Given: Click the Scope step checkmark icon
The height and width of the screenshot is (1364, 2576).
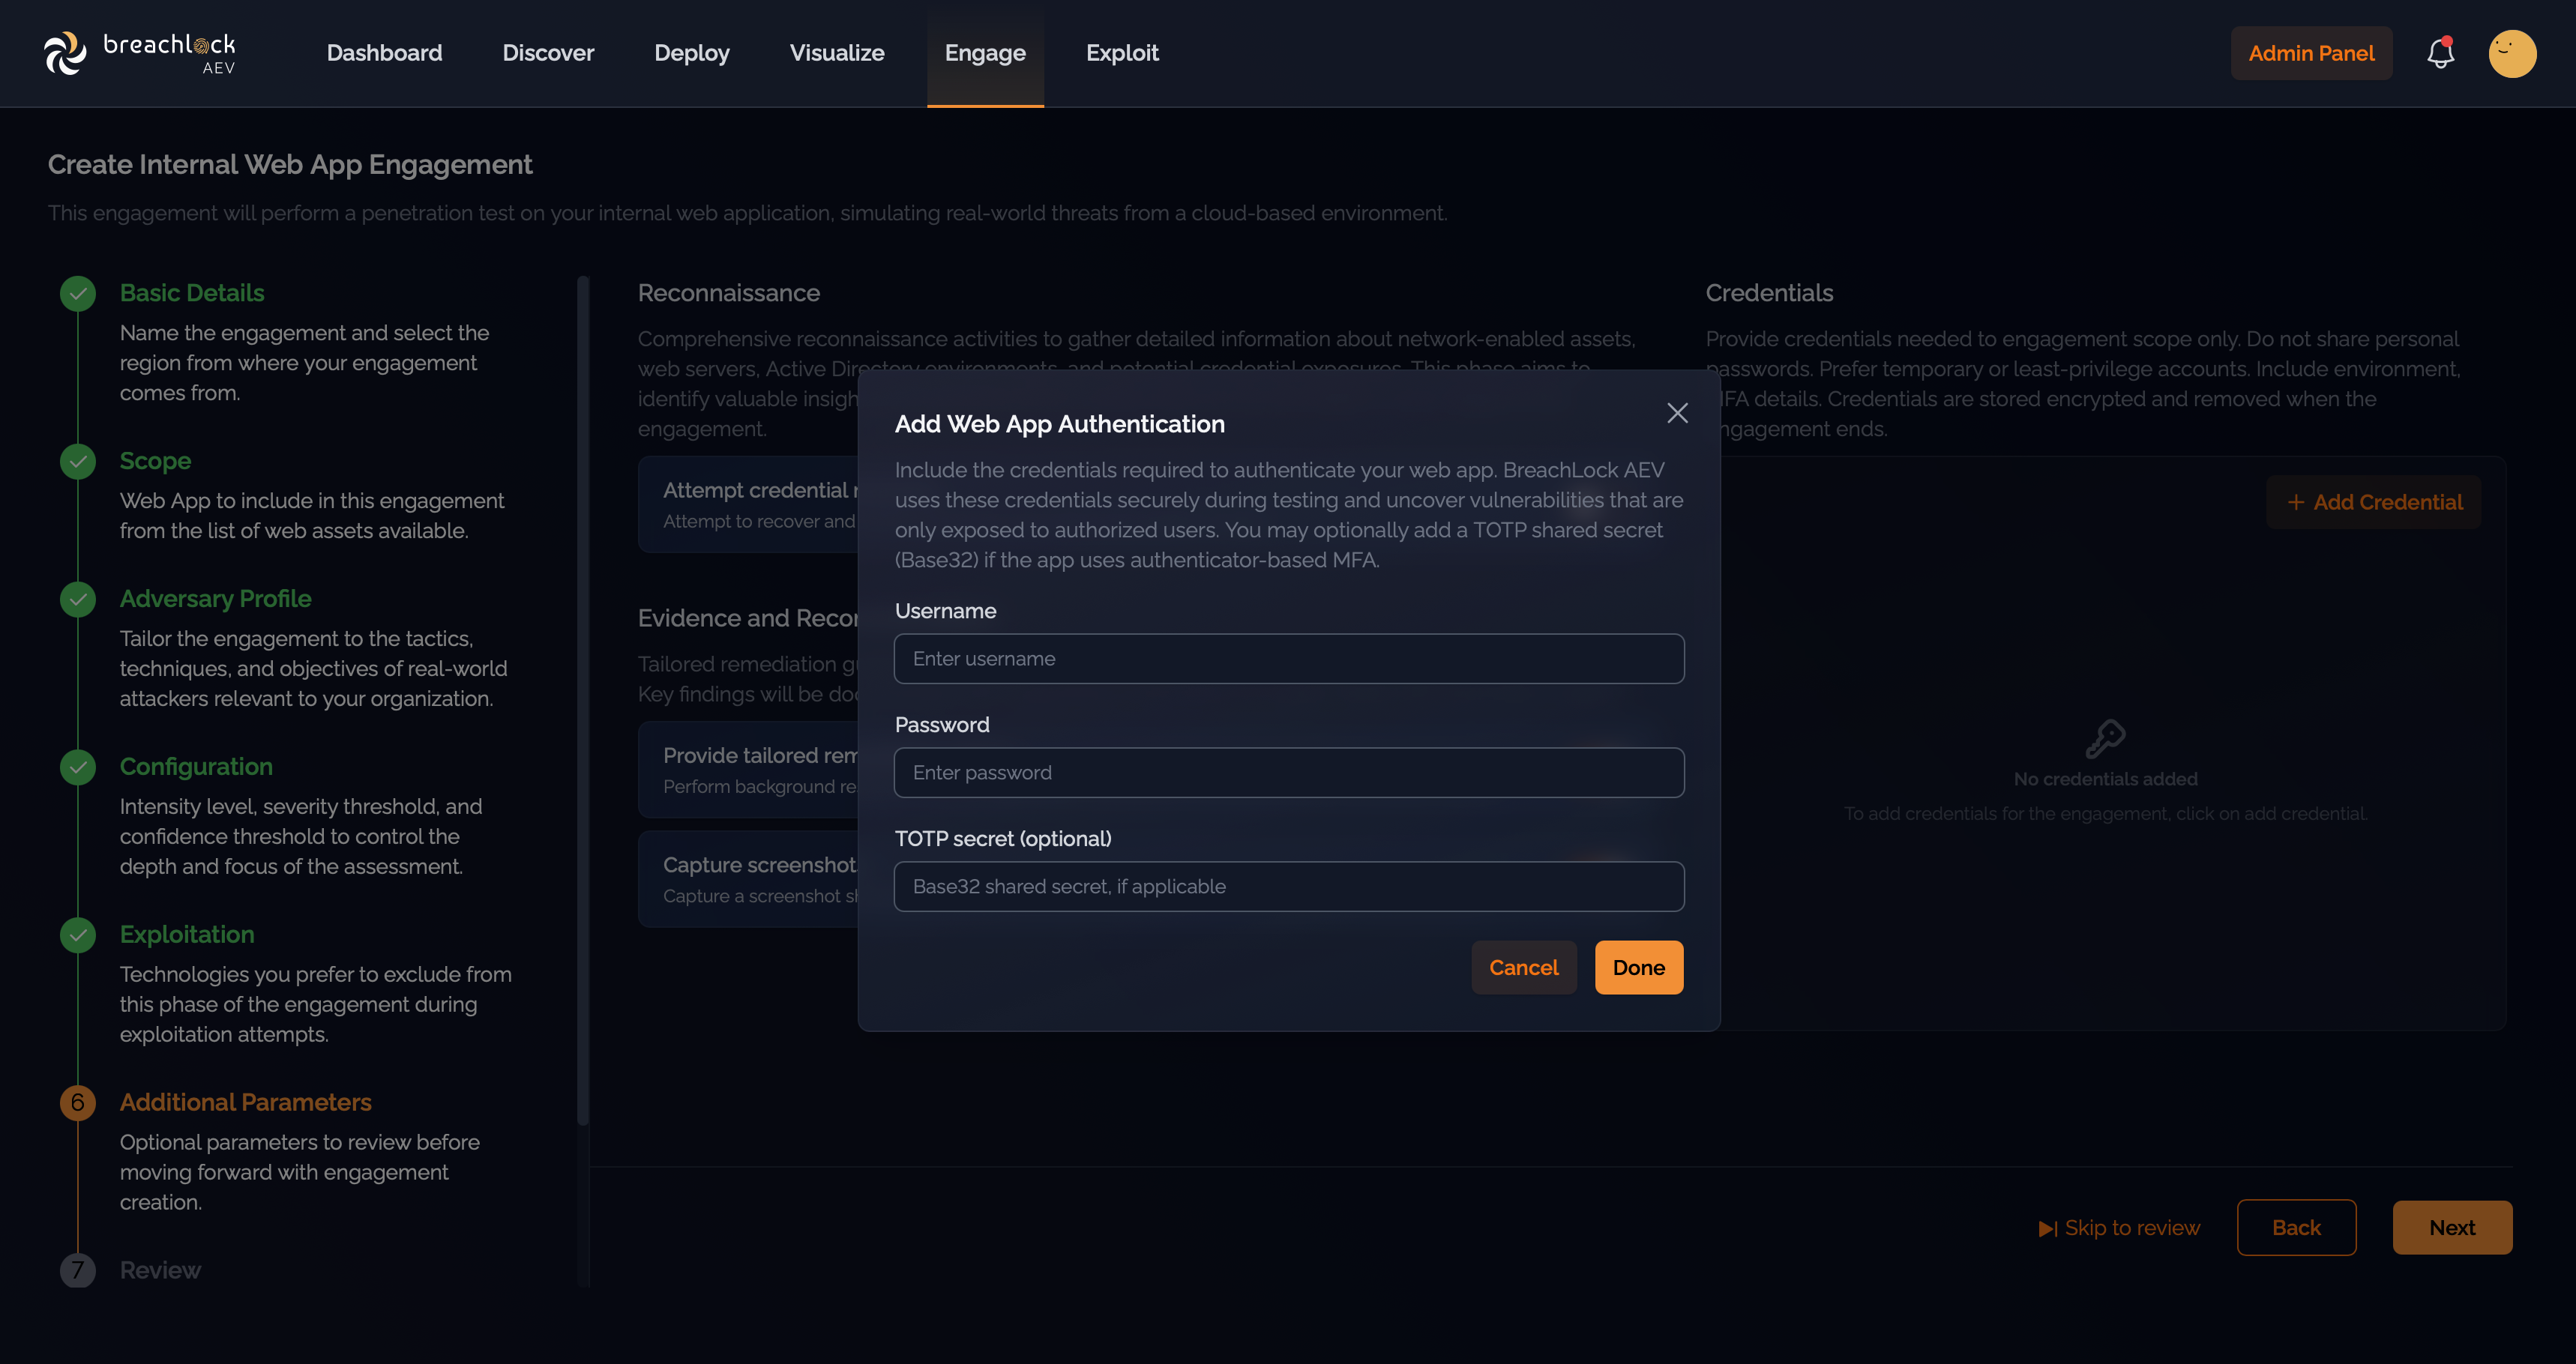Looking at the screenshot, I should click(78, 461).
